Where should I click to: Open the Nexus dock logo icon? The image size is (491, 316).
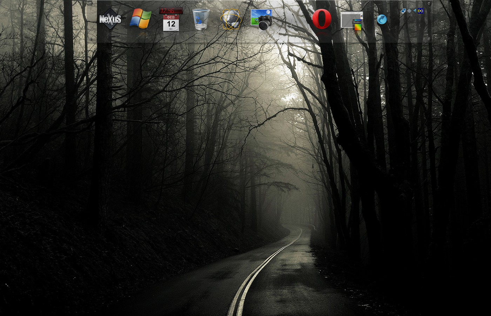pyautogui.click(x=110, y=19)
